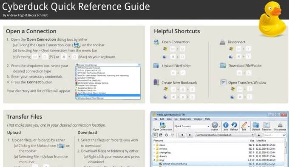The height and width of the screenshot is (167, 289).
Task: Open the Bookmark menu
Action: (185, 119)
